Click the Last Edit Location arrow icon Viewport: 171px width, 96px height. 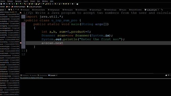click(x=64, y=4)
